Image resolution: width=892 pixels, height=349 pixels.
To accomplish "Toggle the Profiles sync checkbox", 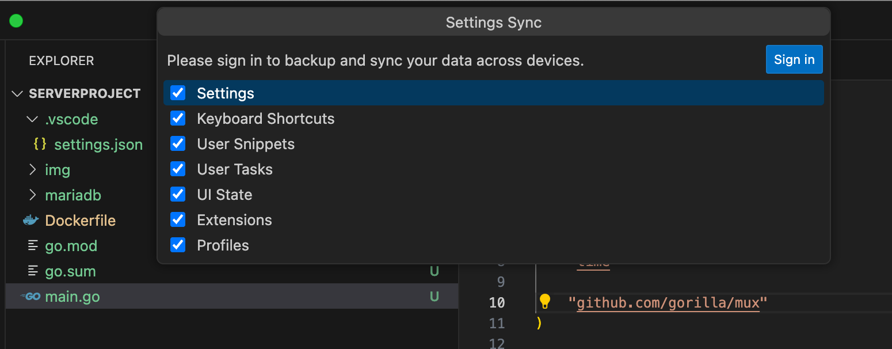I will click(x=178, y=245).
